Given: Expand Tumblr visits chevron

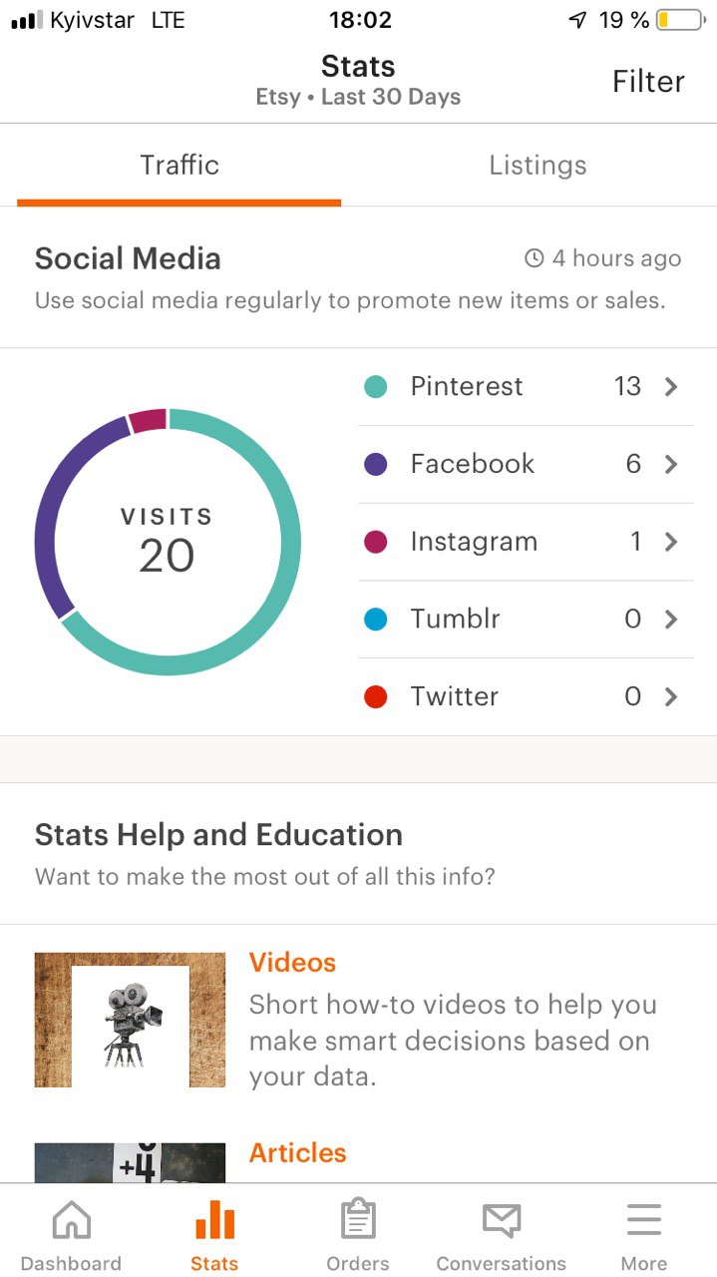Looking at the screenshot, I should (x=671, y=620).
